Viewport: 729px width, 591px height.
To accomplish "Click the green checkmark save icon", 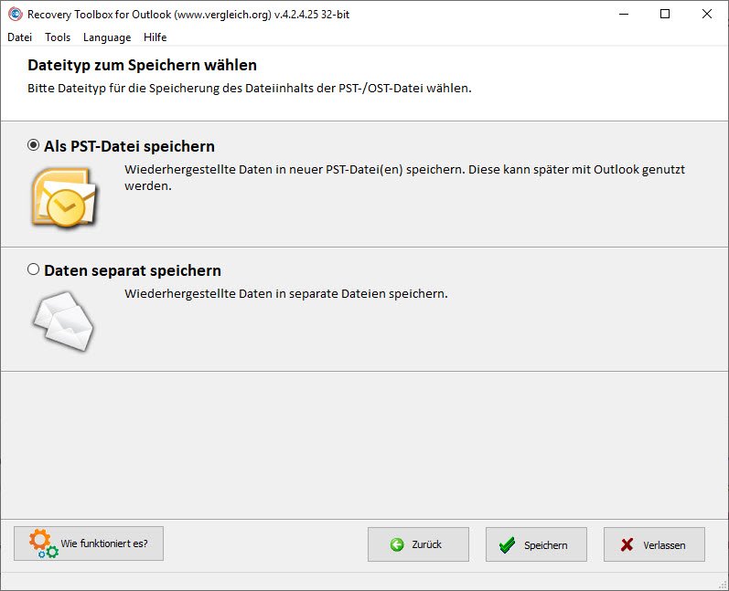I will point(507,544).
